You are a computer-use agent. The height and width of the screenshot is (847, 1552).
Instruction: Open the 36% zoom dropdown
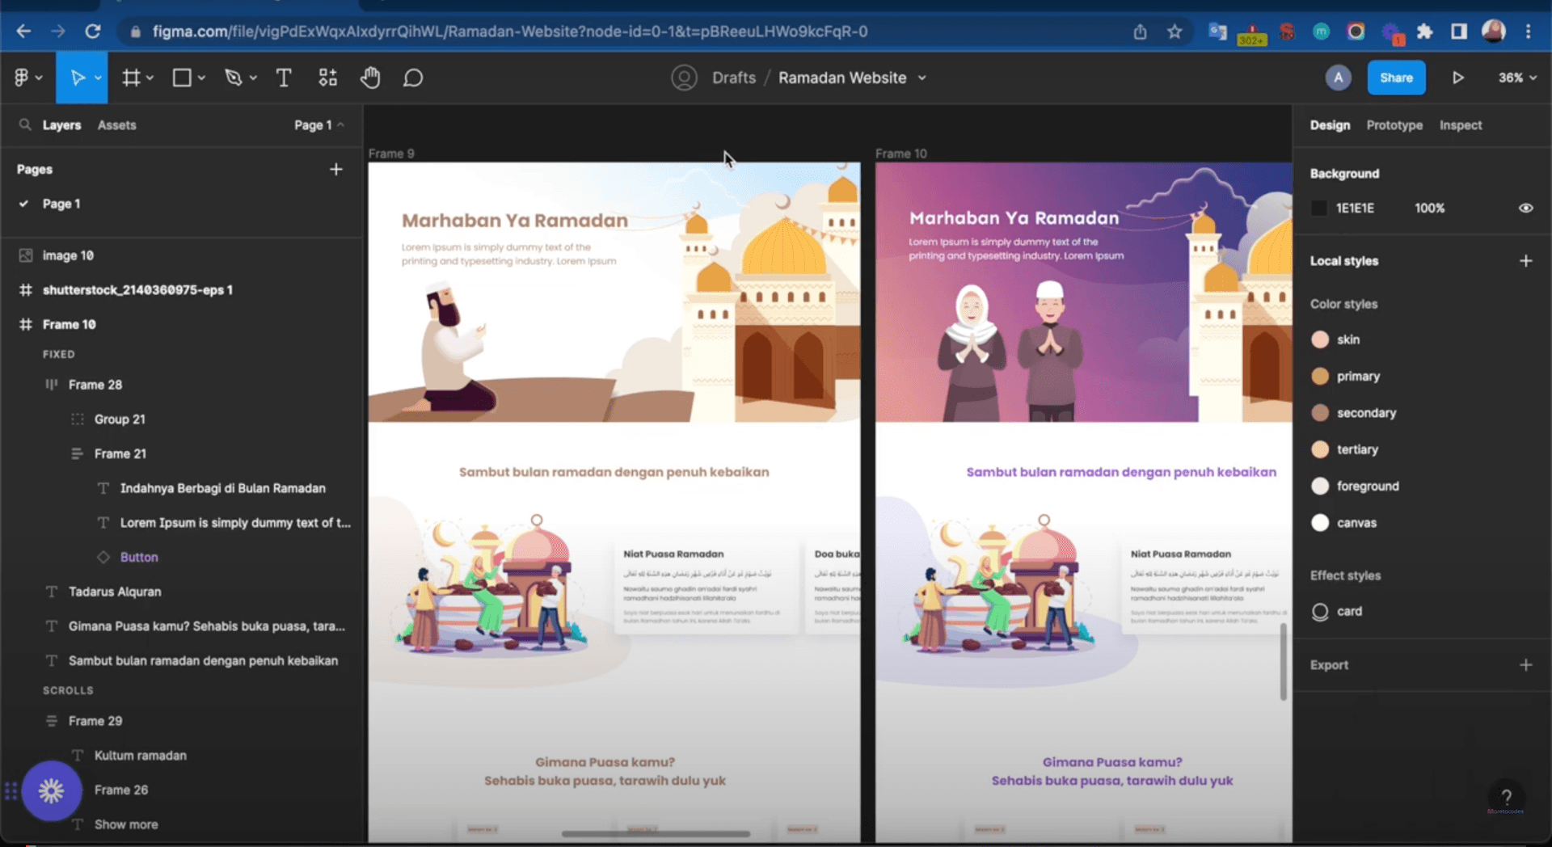(x=1517, y=78)
